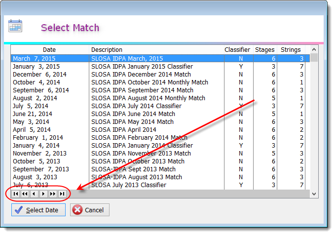Go forward one page of records
The image size is (335, 235).
tap(53, 194)
